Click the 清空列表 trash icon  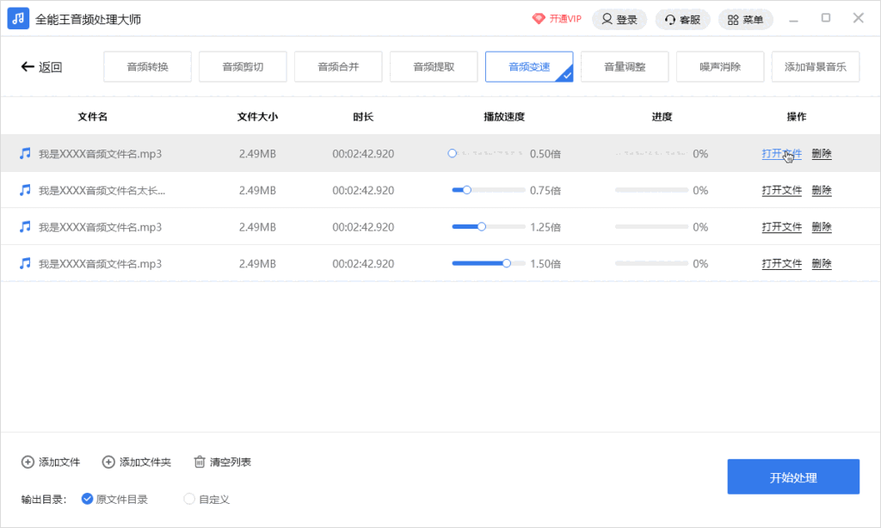click(x=200, y=462)
